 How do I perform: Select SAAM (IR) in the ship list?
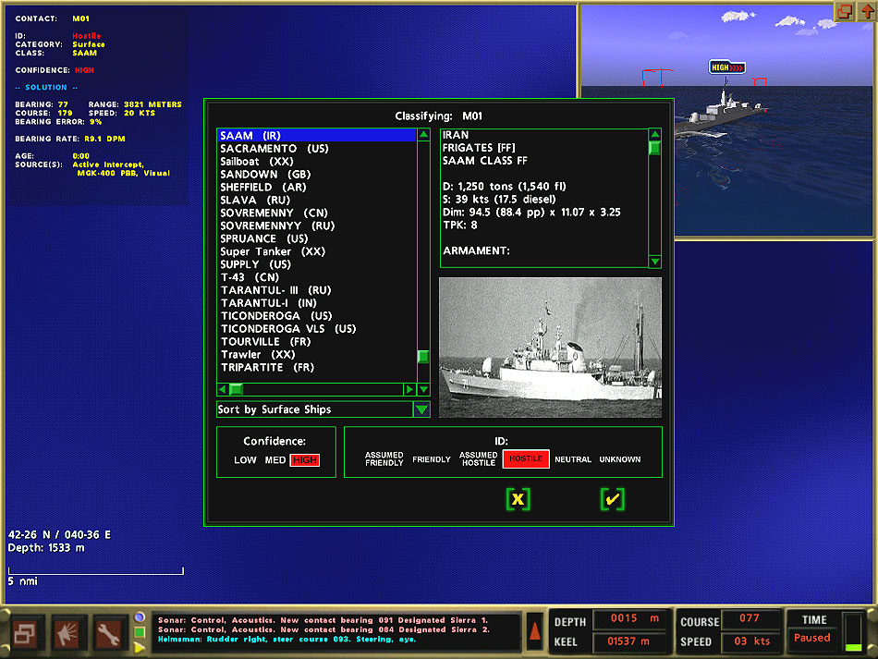click(x=316, y=136)
